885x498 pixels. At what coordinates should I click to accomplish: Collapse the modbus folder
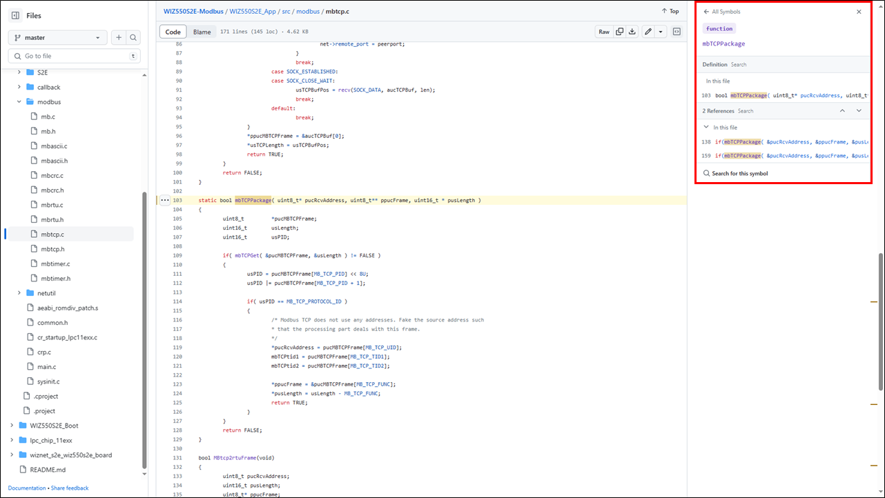tap(19, 102)
